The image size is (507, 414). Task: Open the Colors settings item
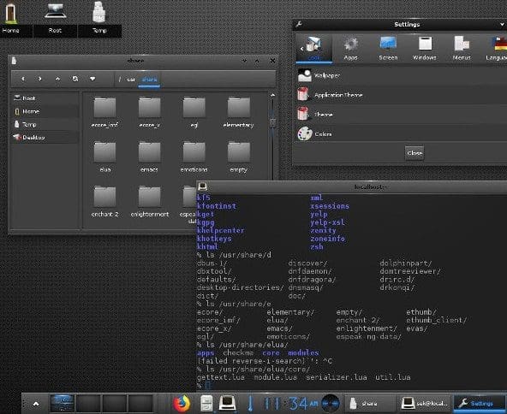point(401,134)
